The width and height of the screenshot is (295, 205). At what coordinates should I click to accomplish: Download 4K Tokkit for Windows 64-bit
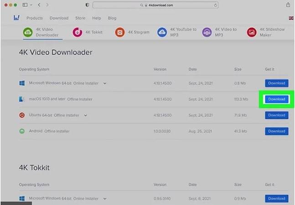277,199
